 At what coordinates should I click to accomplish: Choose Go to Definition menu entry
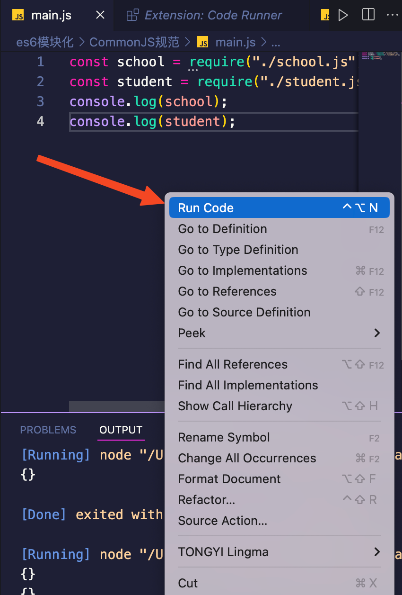[222, 229]
